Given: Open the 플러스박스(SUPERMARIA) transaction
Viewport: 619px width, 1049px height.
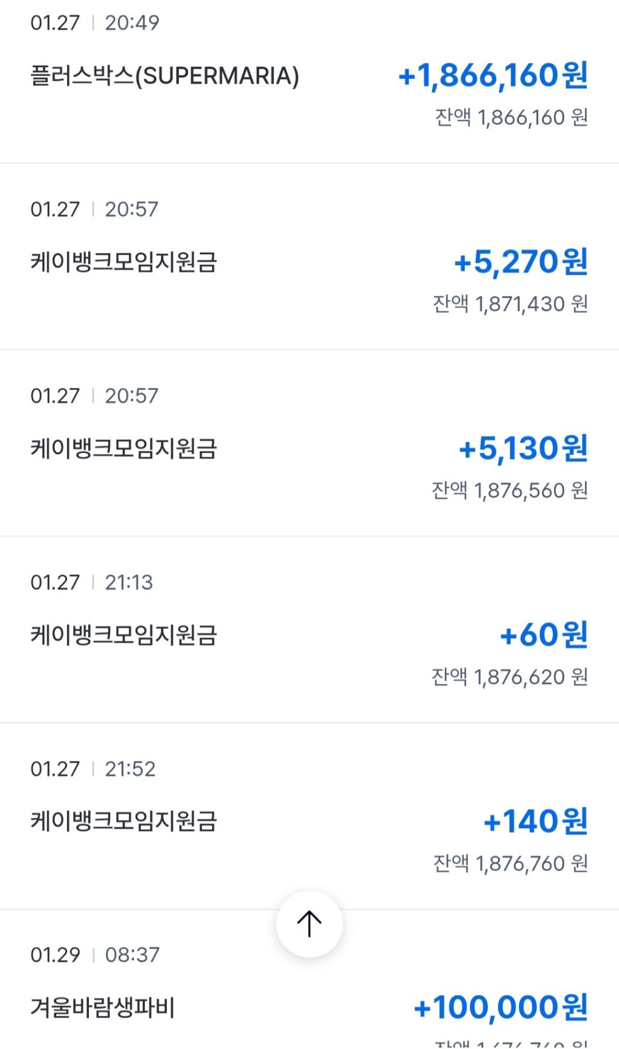Looking at the screenshot, I should click(x=164, y=76).
